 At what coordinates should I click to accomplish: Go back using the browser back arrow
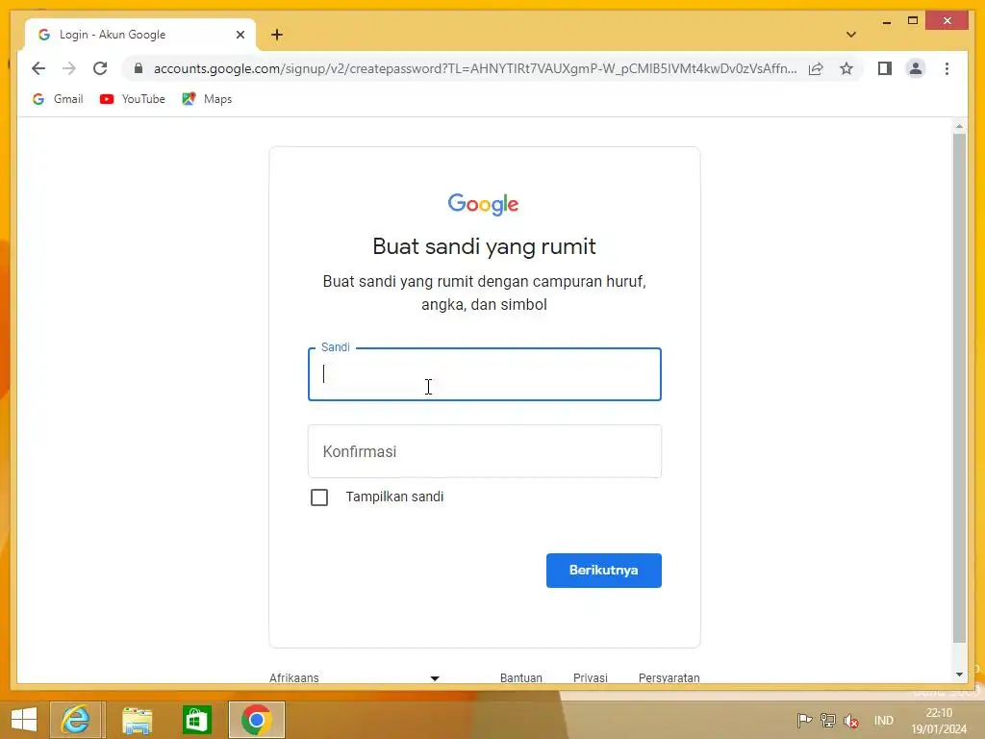[x=38, y=68]
